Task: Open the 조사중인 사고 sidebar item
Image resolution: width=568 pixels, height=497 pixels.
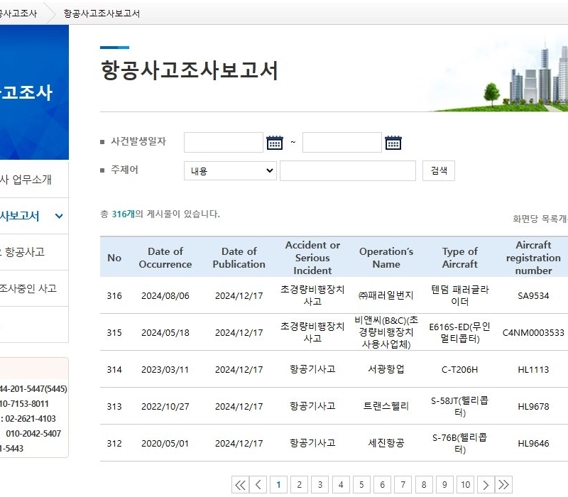Action: [x=28, y=289]
